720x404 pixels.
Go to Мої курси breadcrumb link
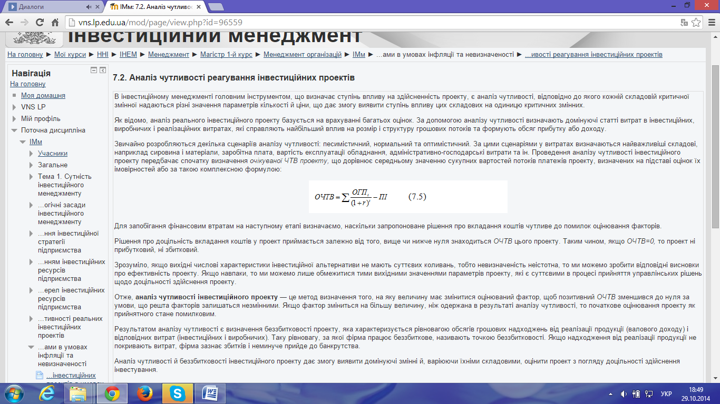71,55
